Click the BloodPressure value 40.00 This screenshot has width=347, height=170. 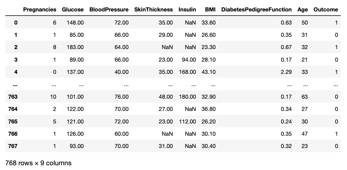point(122,72)
